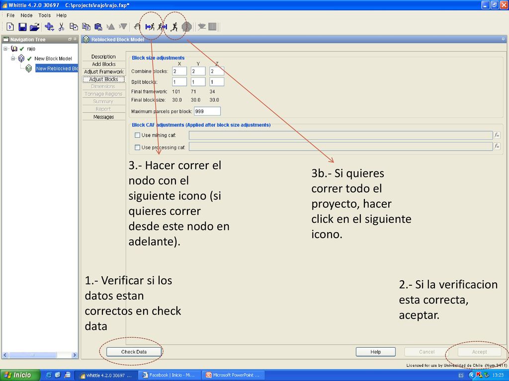
Task: Click the grayed funnel toolbar icon
Action: click(x=202, y=27)
